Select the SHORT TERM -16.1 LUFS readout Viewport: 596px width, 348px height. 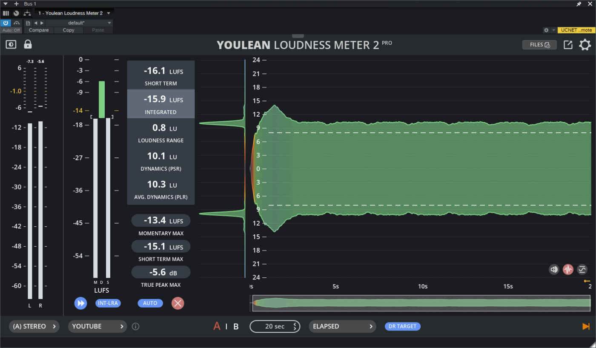161,75
